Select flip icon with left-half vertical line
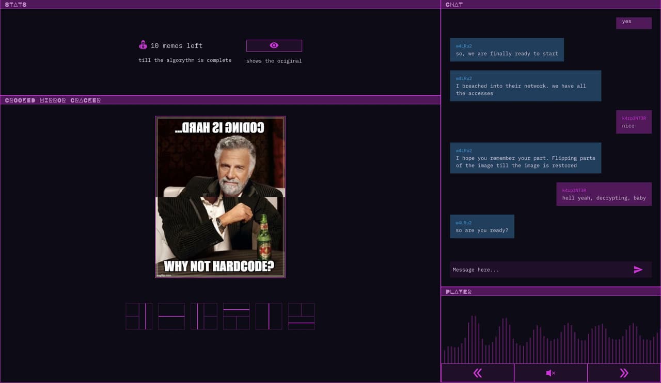 (204, 316)
